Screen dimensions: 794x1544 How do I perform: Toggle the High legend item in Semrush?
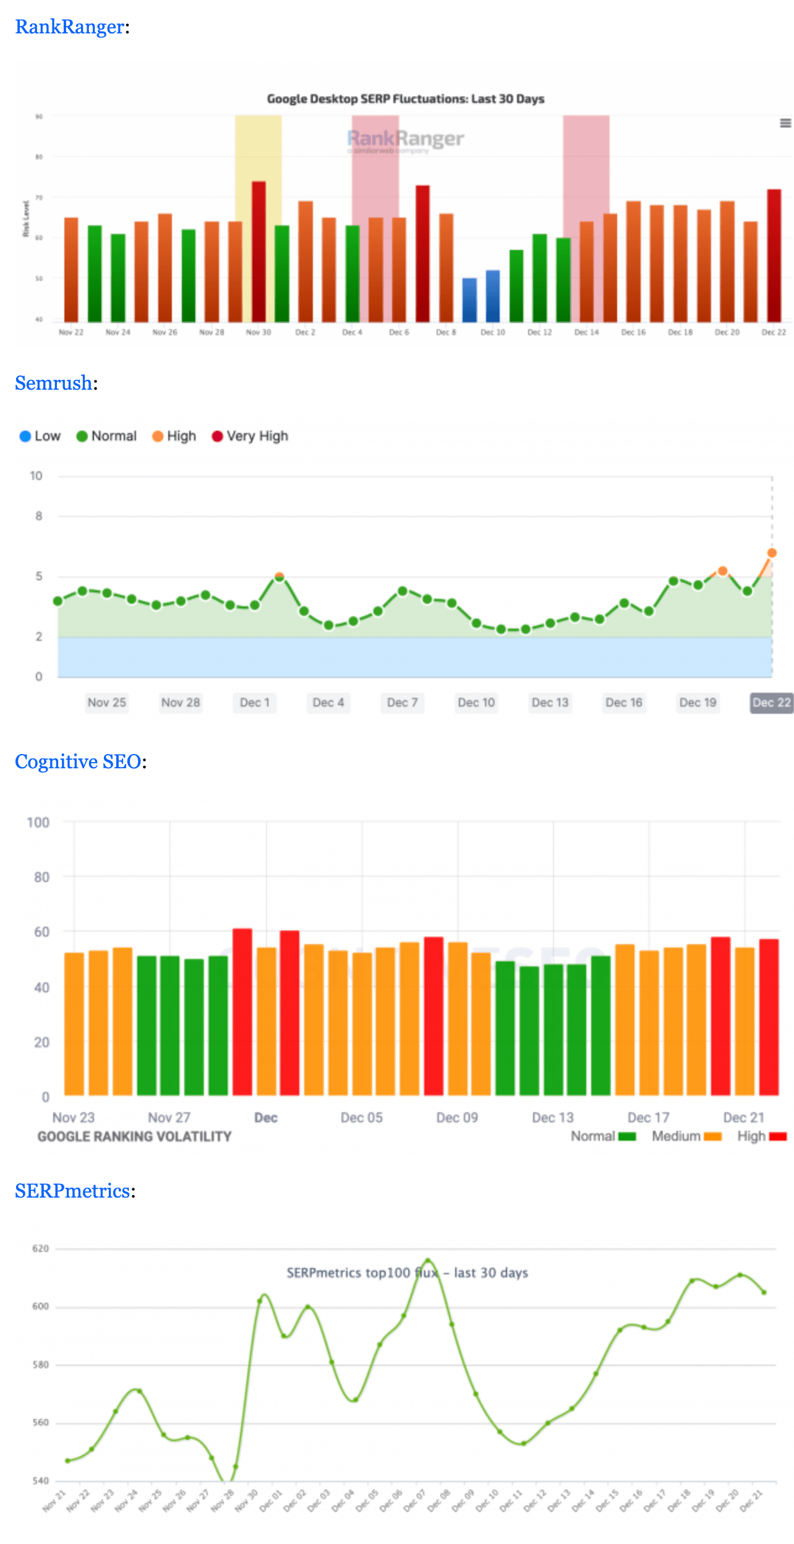pyautogui.click(x=174, y=436)
